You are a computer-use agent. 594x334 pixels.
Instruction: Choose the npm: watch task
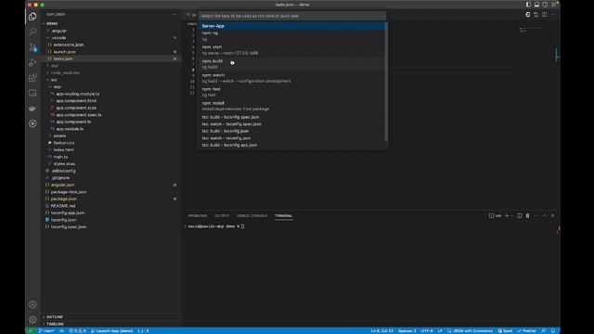tap(291, 78)
